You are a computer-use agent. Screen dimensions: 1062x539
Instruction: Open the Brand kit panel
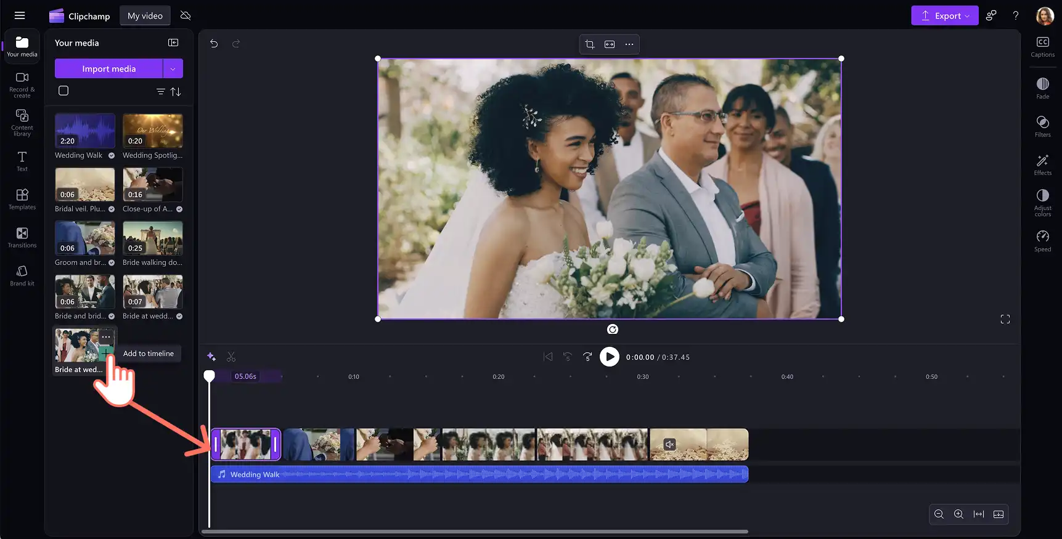click(22, 275)
